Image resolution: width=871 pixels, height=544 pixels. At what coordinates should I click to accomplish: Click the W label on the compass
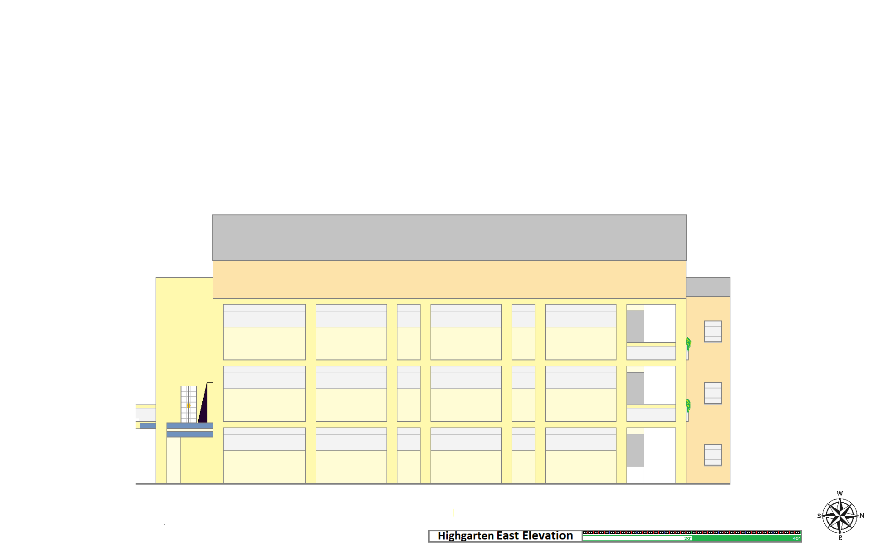click(840, 493)
